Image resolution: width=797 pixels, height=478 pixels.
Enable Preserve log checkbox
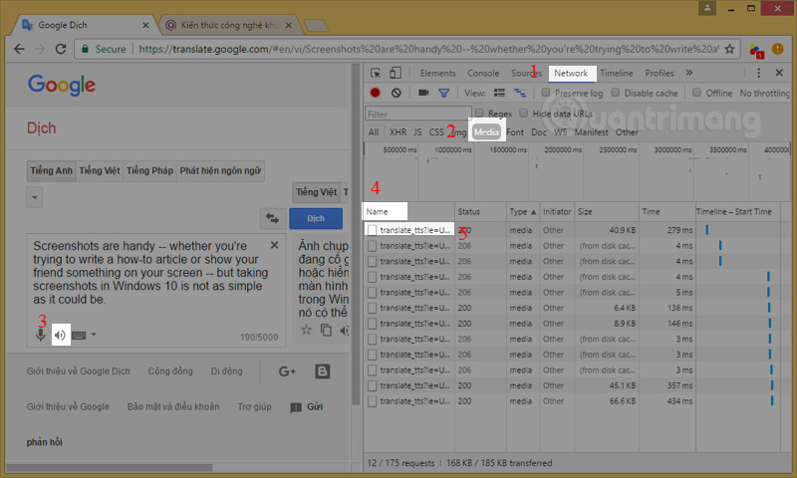(x=545, y=93)
